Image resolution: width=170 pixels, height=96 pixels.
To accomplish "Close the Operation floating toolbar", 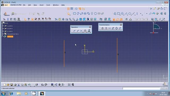I will coord(90,27).
